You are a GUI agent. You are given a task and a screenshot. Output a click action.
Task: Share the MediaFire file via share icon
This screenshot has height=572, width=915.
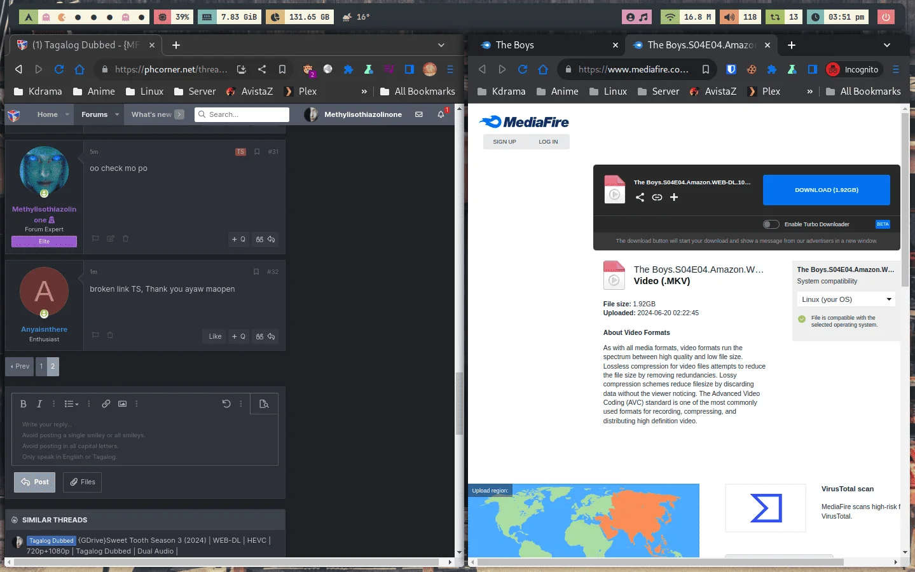(x=640, y=198)
